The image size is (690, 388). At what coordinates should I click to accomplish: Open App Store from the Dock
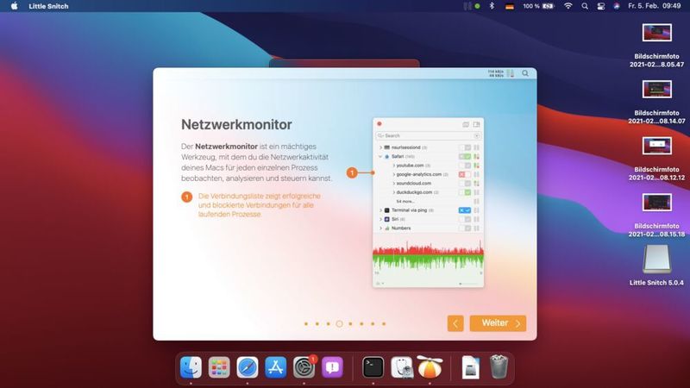[x=275, y=367]
